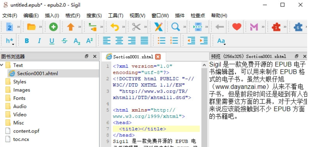Viewport: 310px width, 147px height.
Task: Open the h* heading dropdown
Action: 10,41
